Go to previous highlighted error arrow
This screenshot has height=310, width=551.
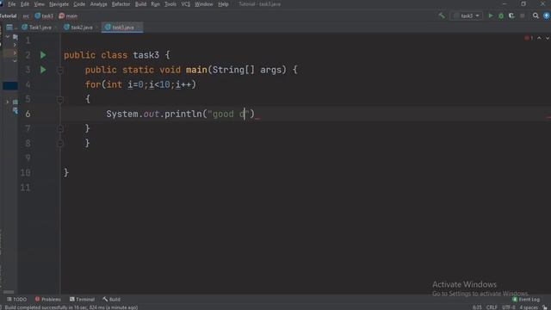(539, 38)
